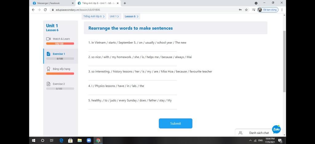Close the Tiếng Anh lớp 6 tab
The width and height of the screenshot is (315, 144).
point(118,3)
